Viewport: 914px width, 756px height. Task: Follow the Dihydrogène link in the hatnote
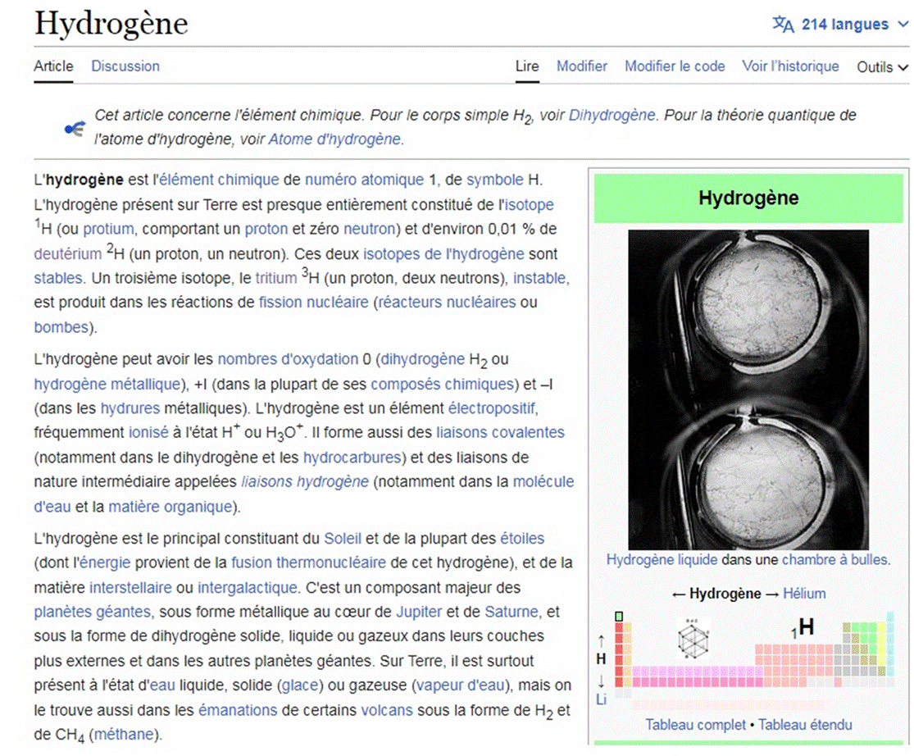click(x=612, y=115)
